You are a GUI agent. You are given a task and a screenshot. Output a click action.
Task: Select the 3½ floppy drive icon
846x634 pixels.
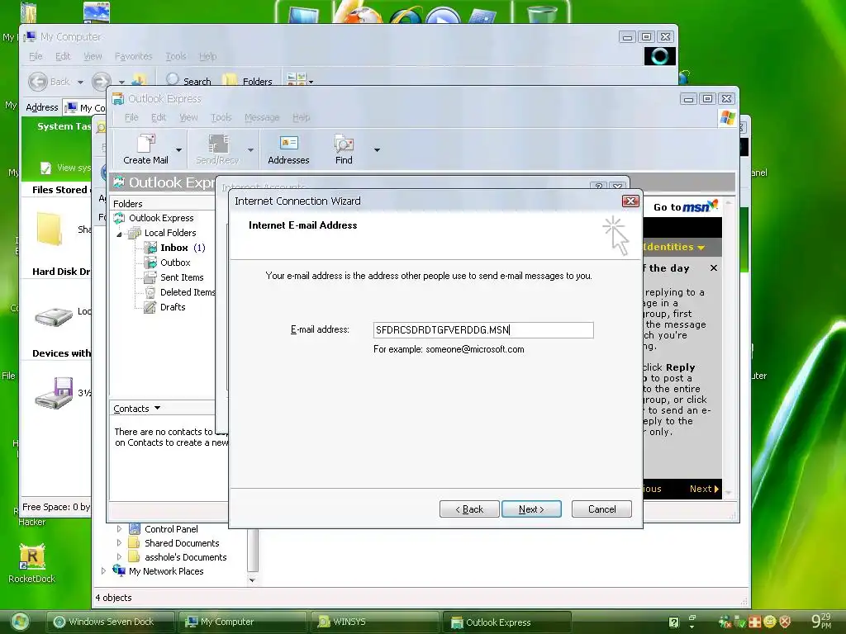tap(54, 393)
